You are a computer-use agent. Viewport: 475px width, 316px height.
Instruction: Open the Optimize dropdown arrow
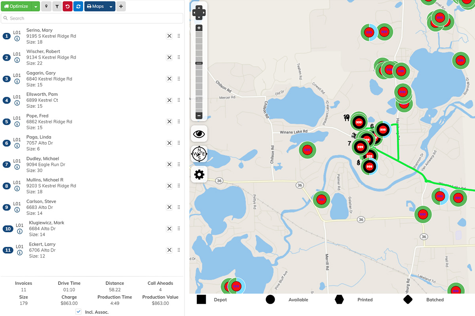36,6
